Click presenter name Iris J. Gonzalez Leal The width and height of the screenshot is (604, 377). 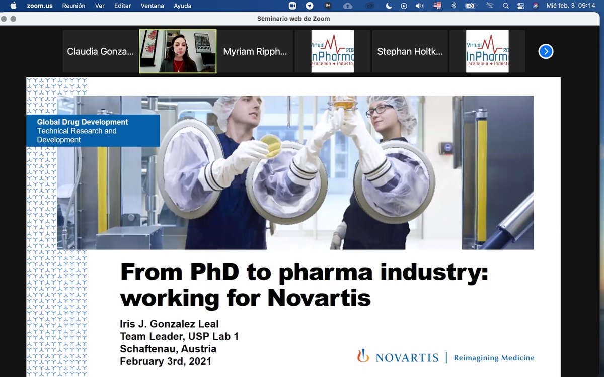pos(169,324)
